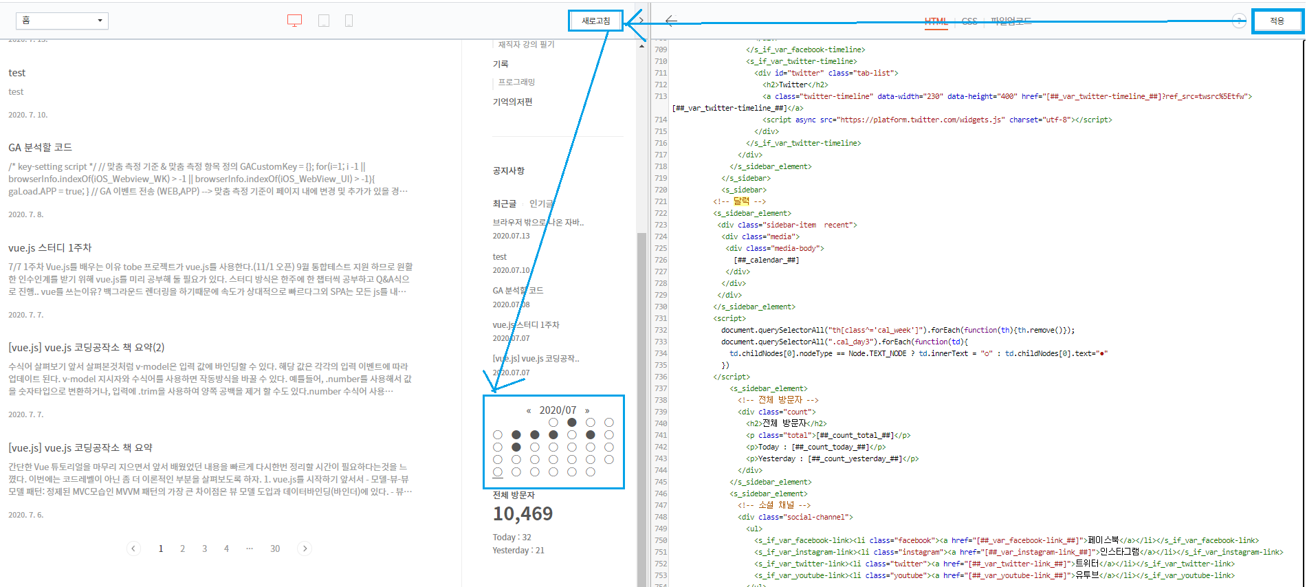Screen dimensions: 1307x587
Task: Select the mobile phone preview icon
Action: click(x=349, y=21)
